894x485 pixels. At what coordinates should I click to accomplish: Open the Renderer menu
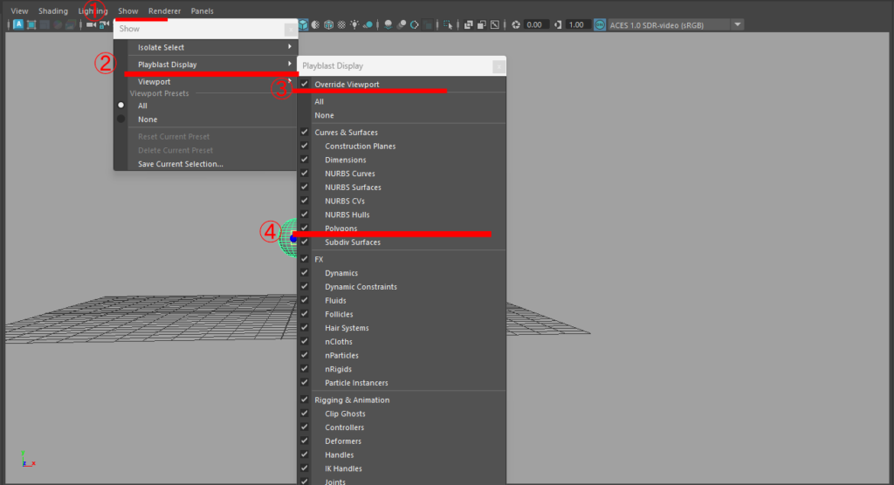(164, 11)
